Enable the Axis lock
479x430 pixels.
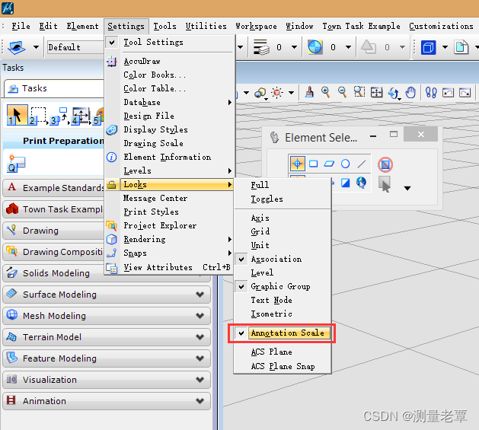[x=283, y=218]
